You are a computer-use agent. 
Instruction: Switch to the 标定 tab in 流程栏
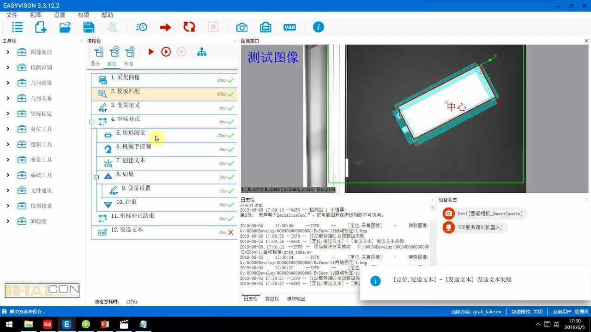(x=128, y=63)
